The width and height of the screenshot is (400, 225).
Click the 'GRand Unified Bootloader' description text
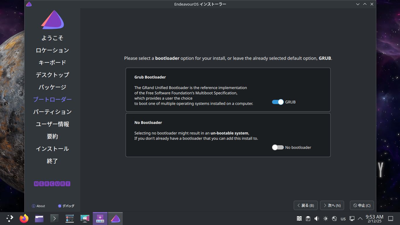coord(194,96)
